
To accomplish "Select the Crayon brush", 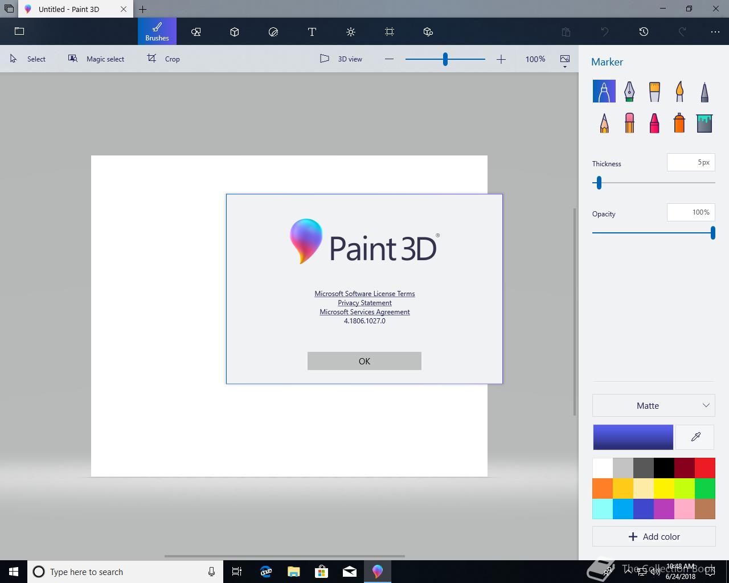I will [654, 122].
